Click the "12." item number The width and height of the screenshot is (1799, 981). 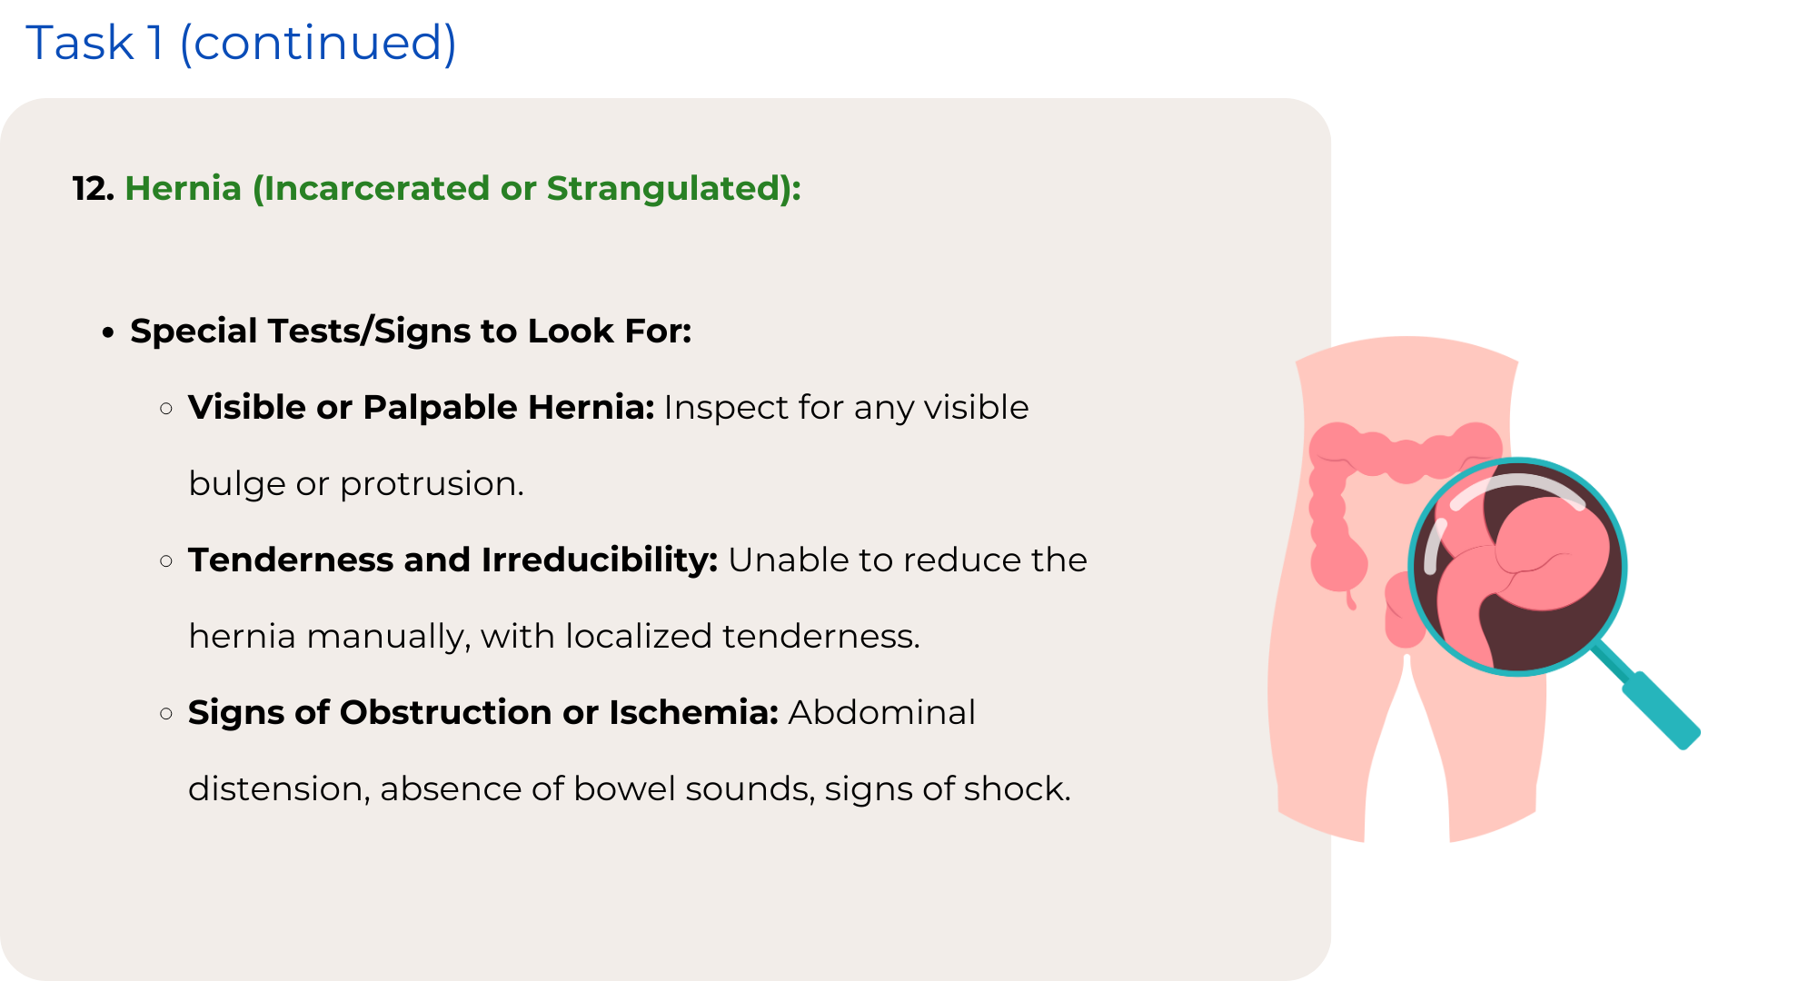(93, 188)
